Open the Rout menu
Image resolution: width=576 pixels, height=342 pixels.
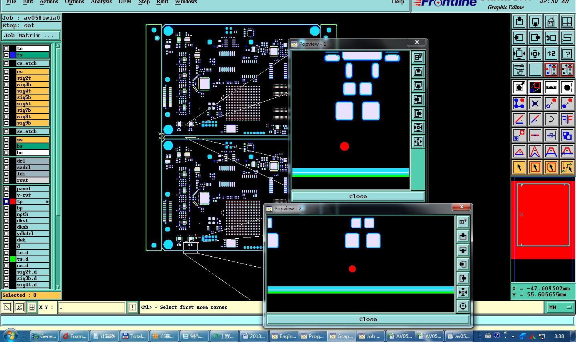(162, 2)
